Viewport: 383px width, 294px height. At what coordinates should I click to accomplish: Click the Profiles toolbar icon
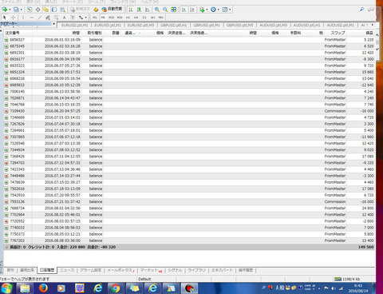click(x=16, y=10)
